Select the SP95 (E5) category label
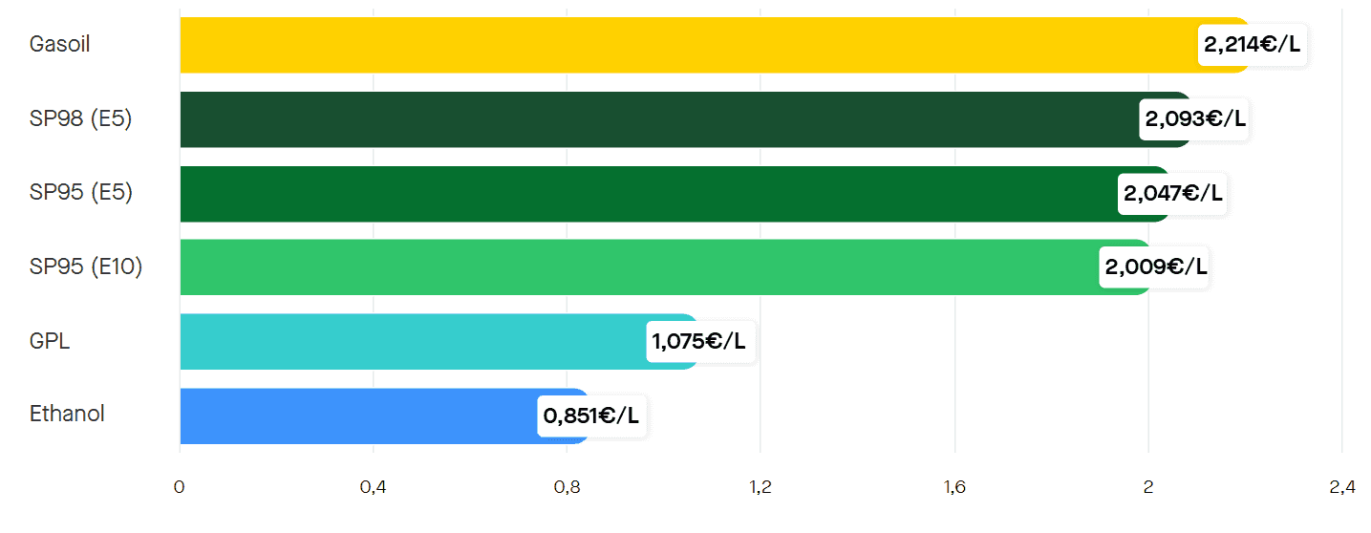Image resolution: width=1371 pixels, height=533 pixels. pos(81,193)
